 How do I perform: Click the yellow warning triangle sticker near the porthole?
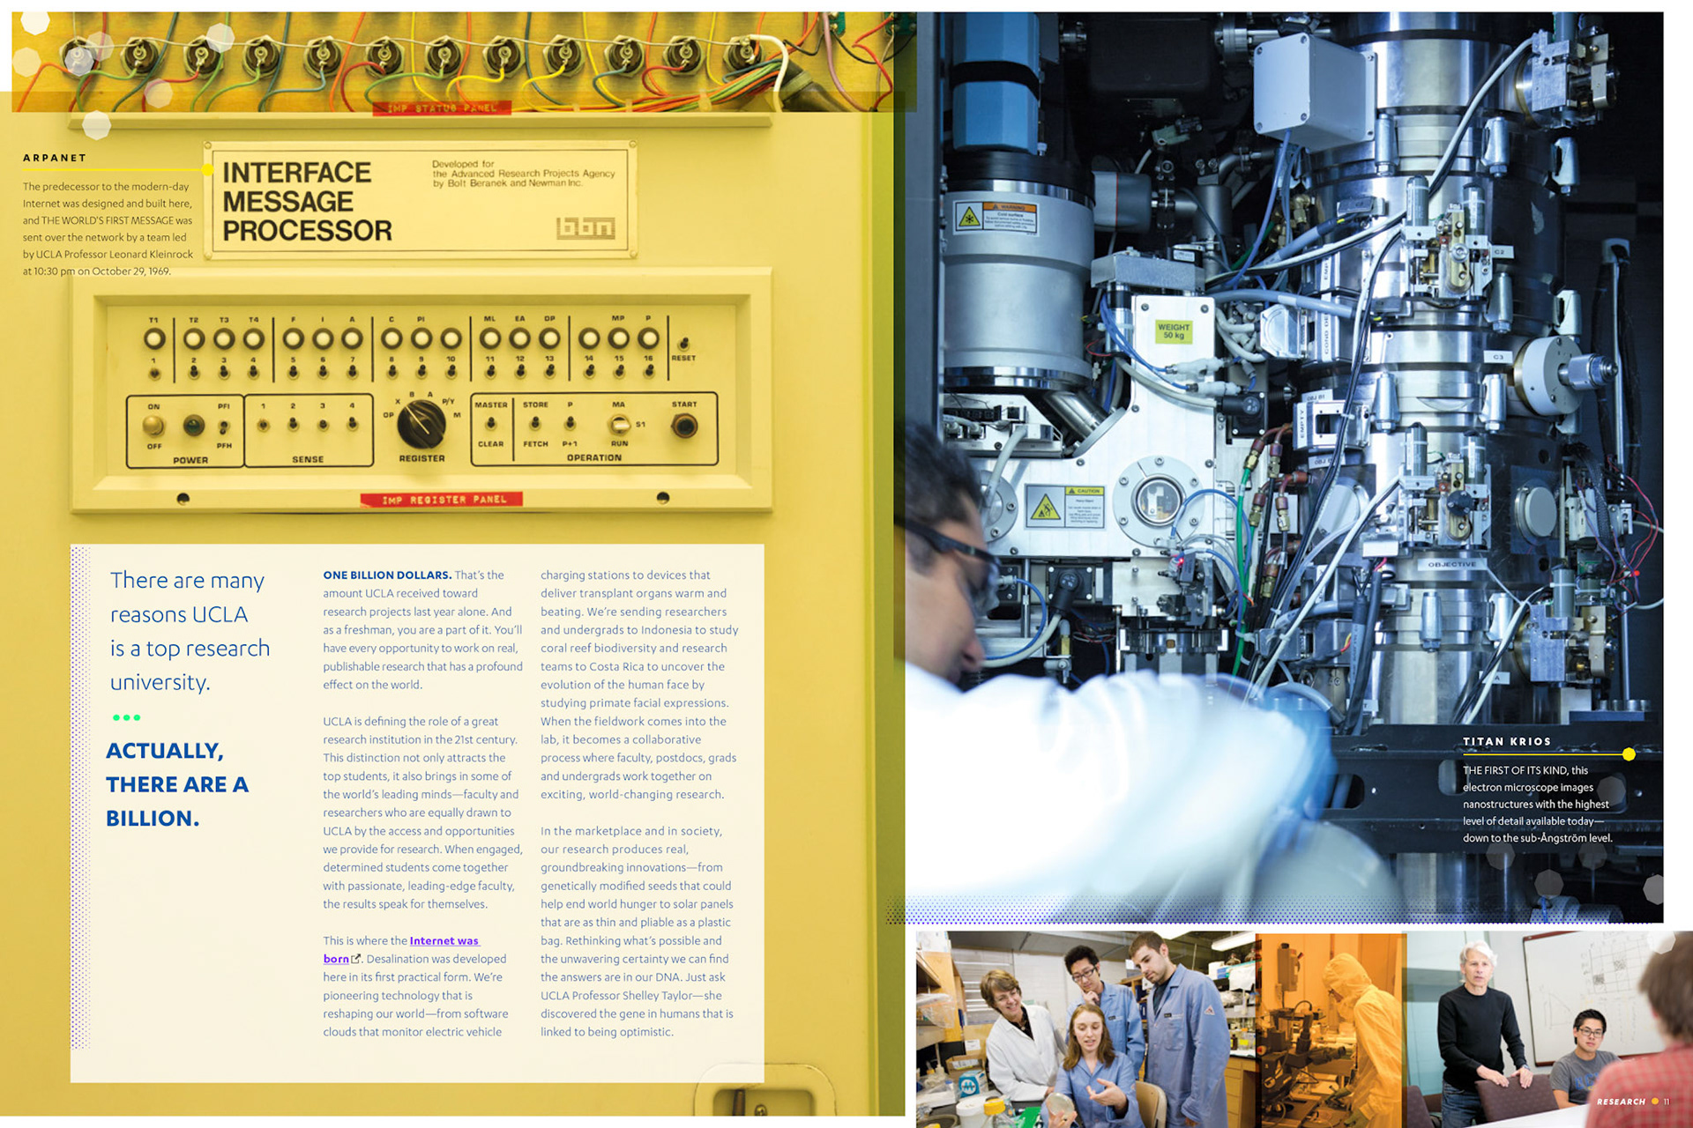click(x=1045, y=508)
